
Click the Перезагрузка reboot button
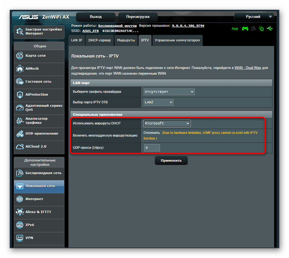point(138,17)
